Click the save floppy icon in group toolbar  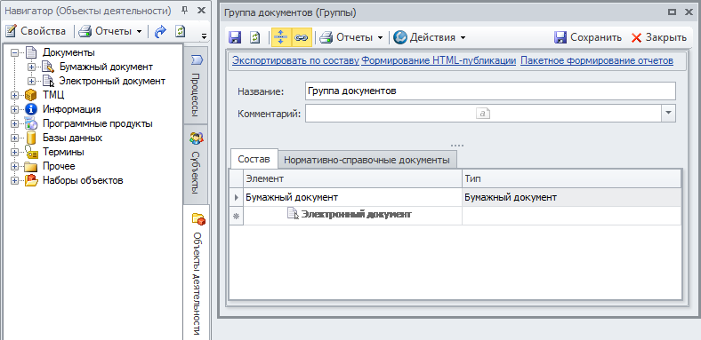coord(235,37)
